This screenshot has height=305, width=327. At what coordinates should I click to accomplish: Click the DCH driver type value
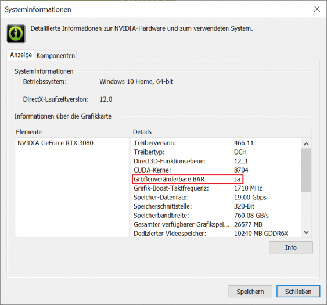click(x=240, y=152)
